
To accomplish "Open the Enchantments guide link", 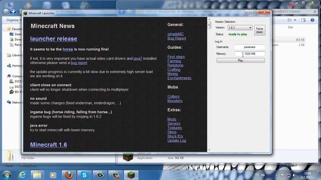I will coord(180,78).
